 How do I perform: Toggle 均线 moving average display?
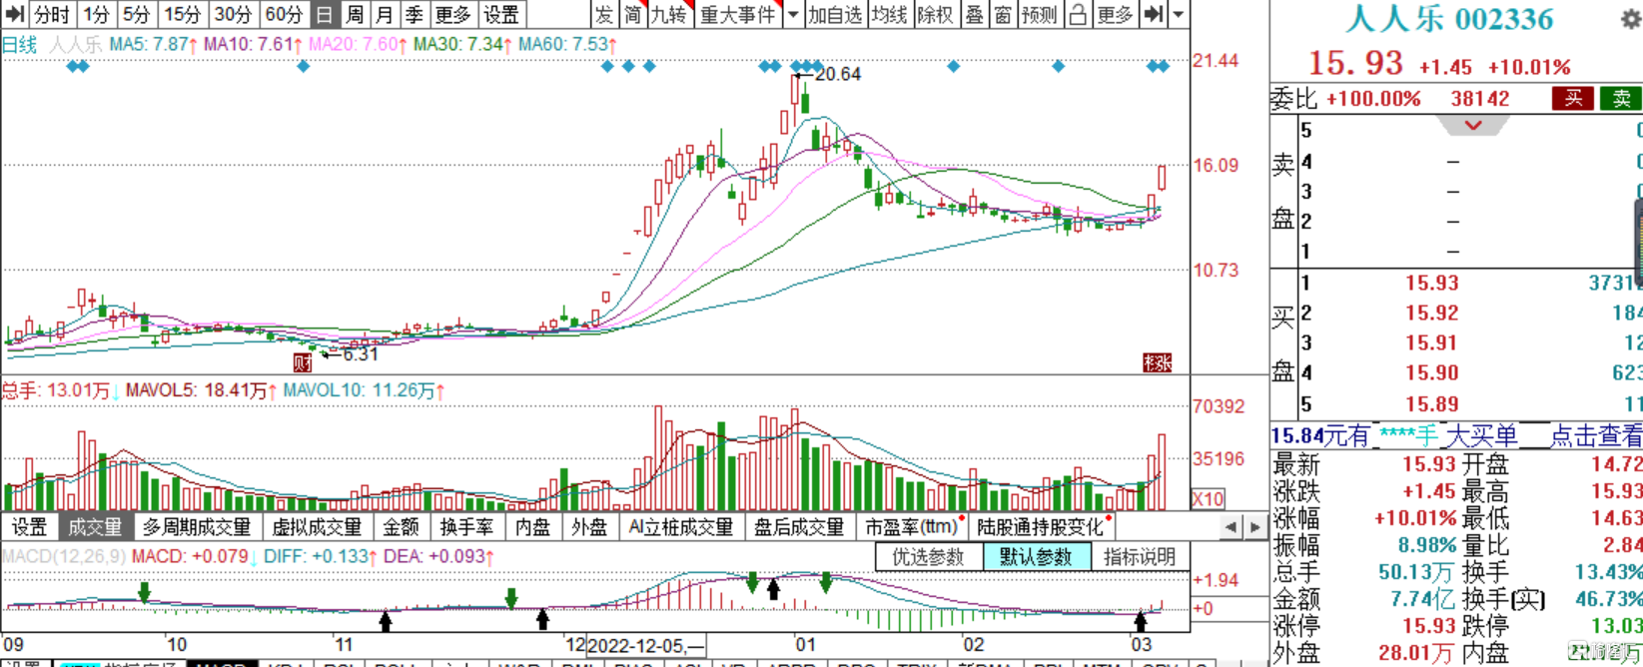(889, 14)
